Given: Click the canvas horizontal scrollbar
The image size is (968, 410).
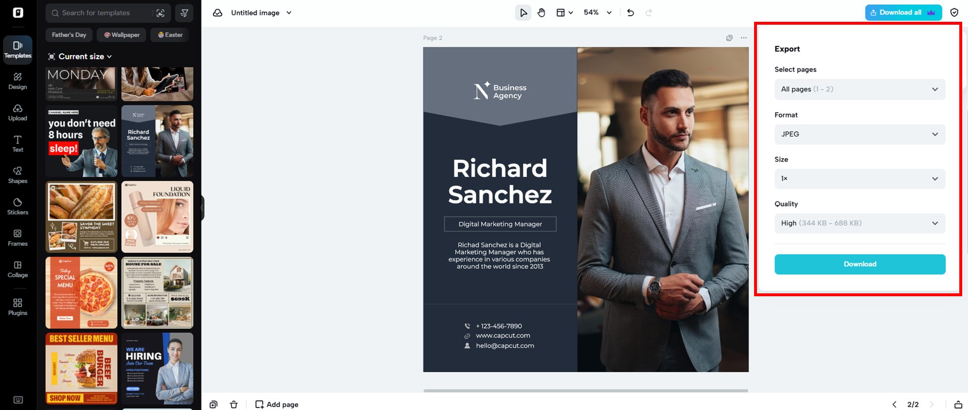Looking at the screenshot, I should click(586, 391).
